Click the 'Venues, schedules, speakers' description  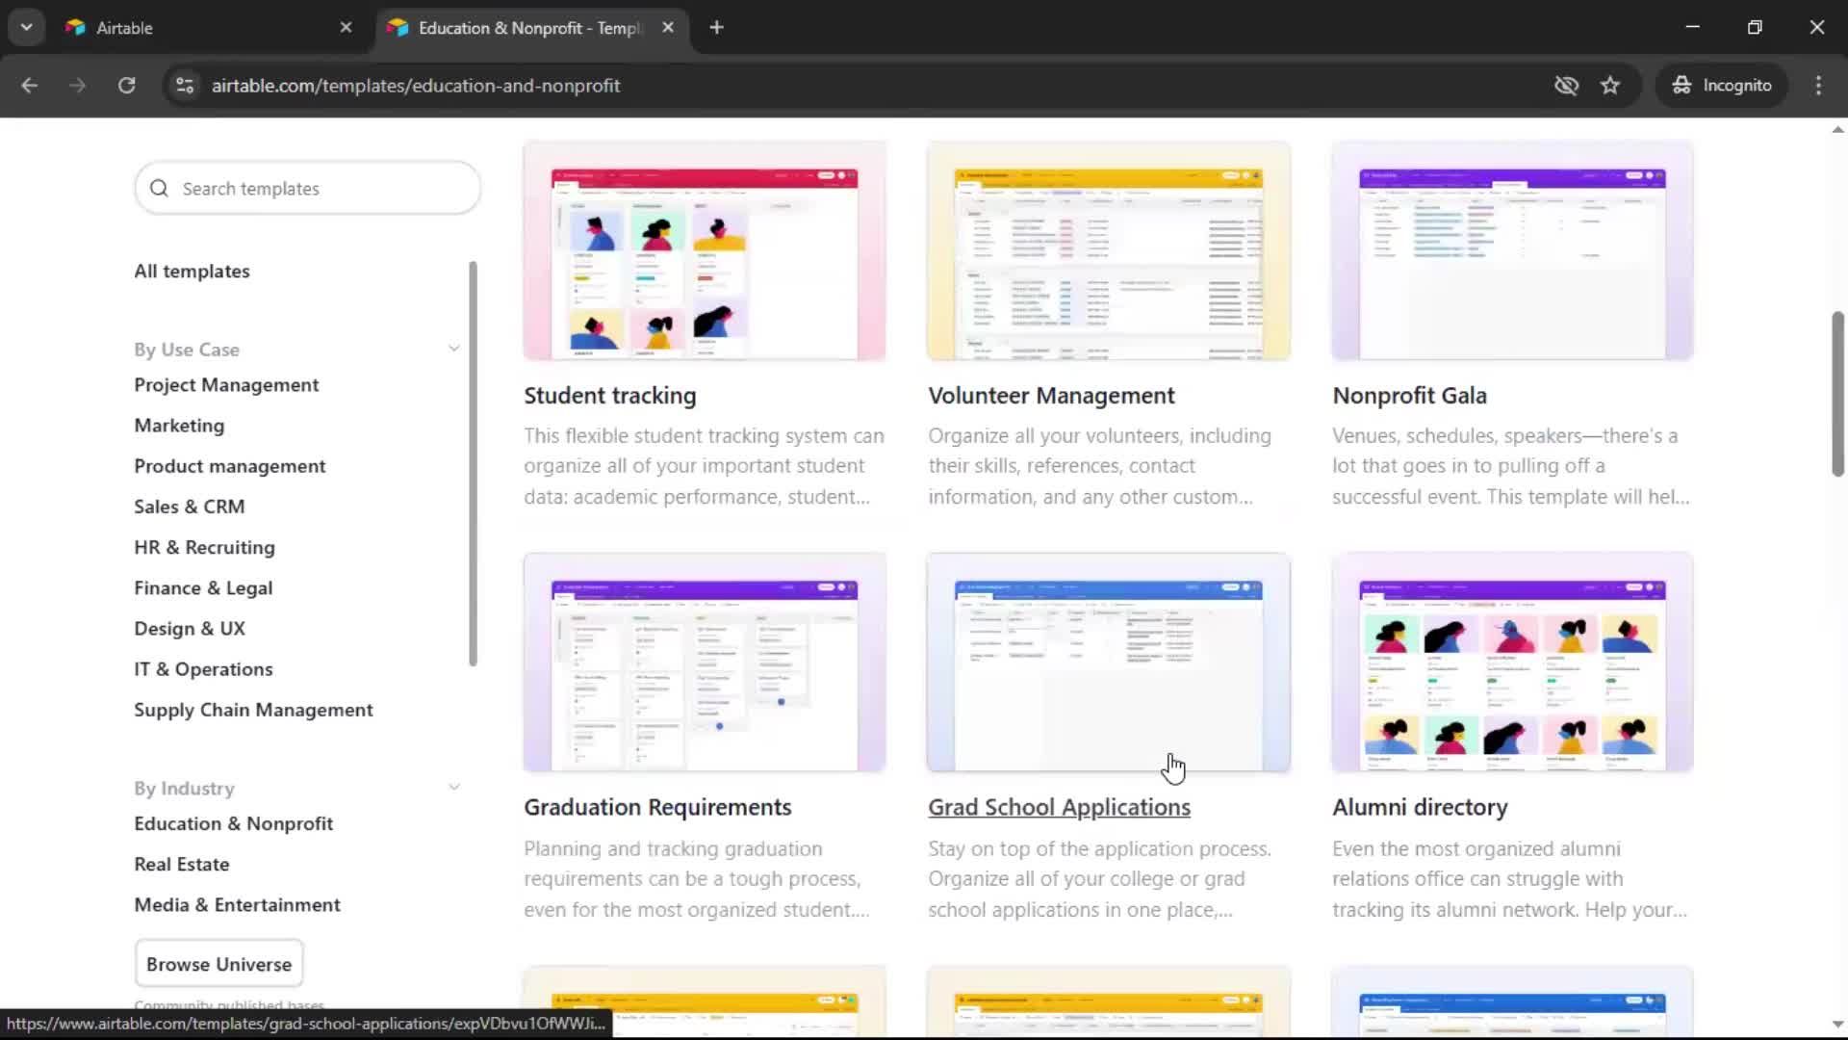coord(1510,466)
